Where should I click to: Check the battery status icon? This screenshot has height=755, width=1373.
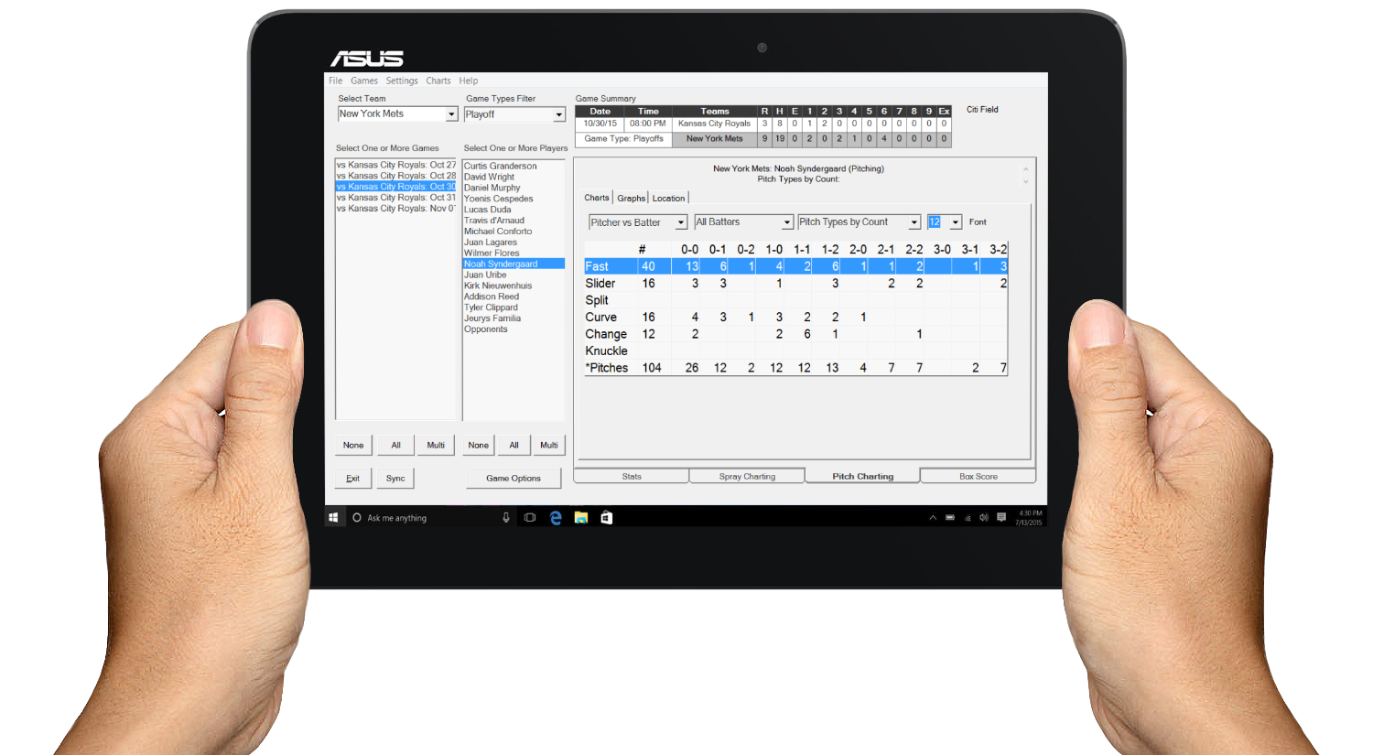click(950, 518)
